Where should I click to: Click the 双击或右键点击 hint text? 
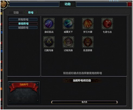point(83,73)
